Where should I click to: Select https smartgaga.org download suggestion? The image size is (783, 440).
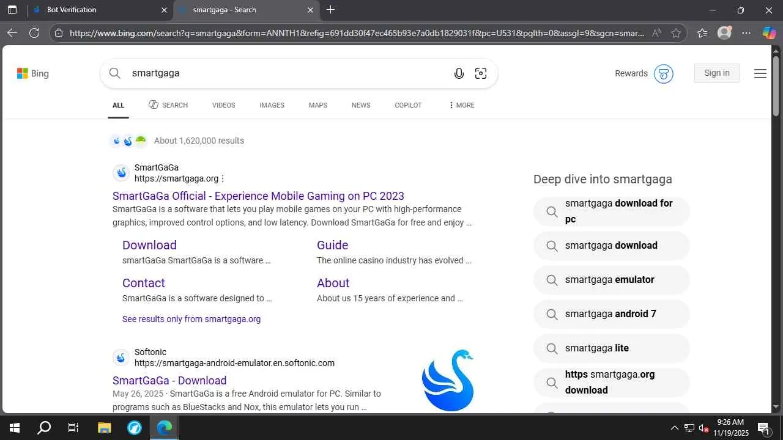click(611, 383)
